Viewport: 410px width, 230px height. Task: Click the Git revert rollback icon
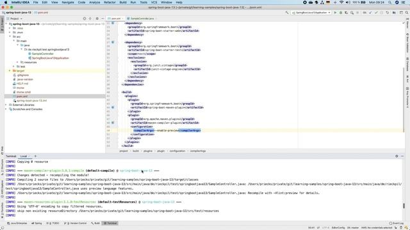[x=387, y=13]
